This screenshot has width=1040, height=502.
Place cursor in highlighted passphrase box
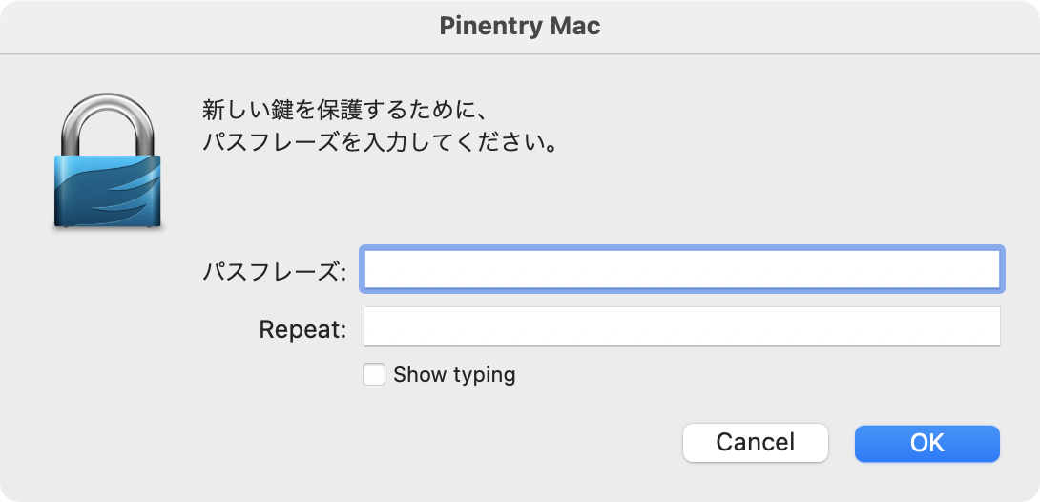[682, 269]
